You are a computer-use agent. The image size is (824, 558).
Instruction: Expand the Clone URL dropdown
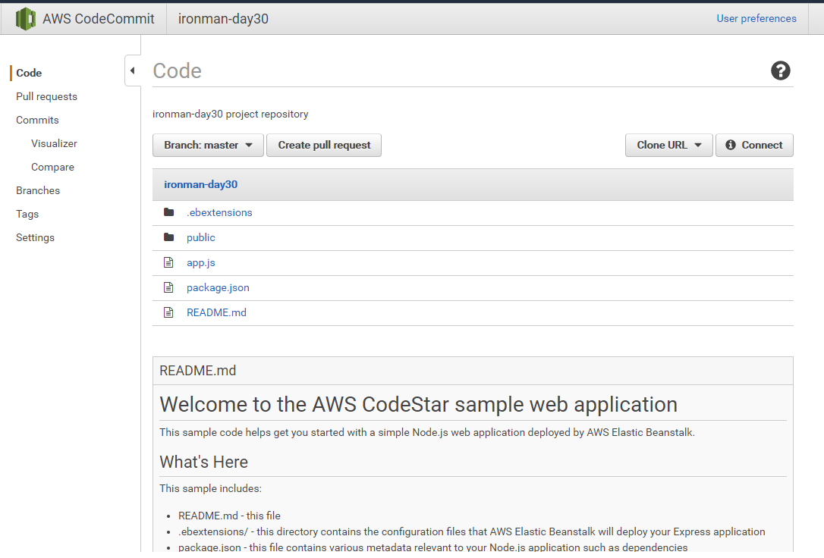point(668,145)
